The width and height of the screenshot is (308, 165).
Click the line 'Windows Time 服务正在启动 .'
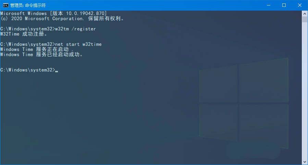pos(37,49)
